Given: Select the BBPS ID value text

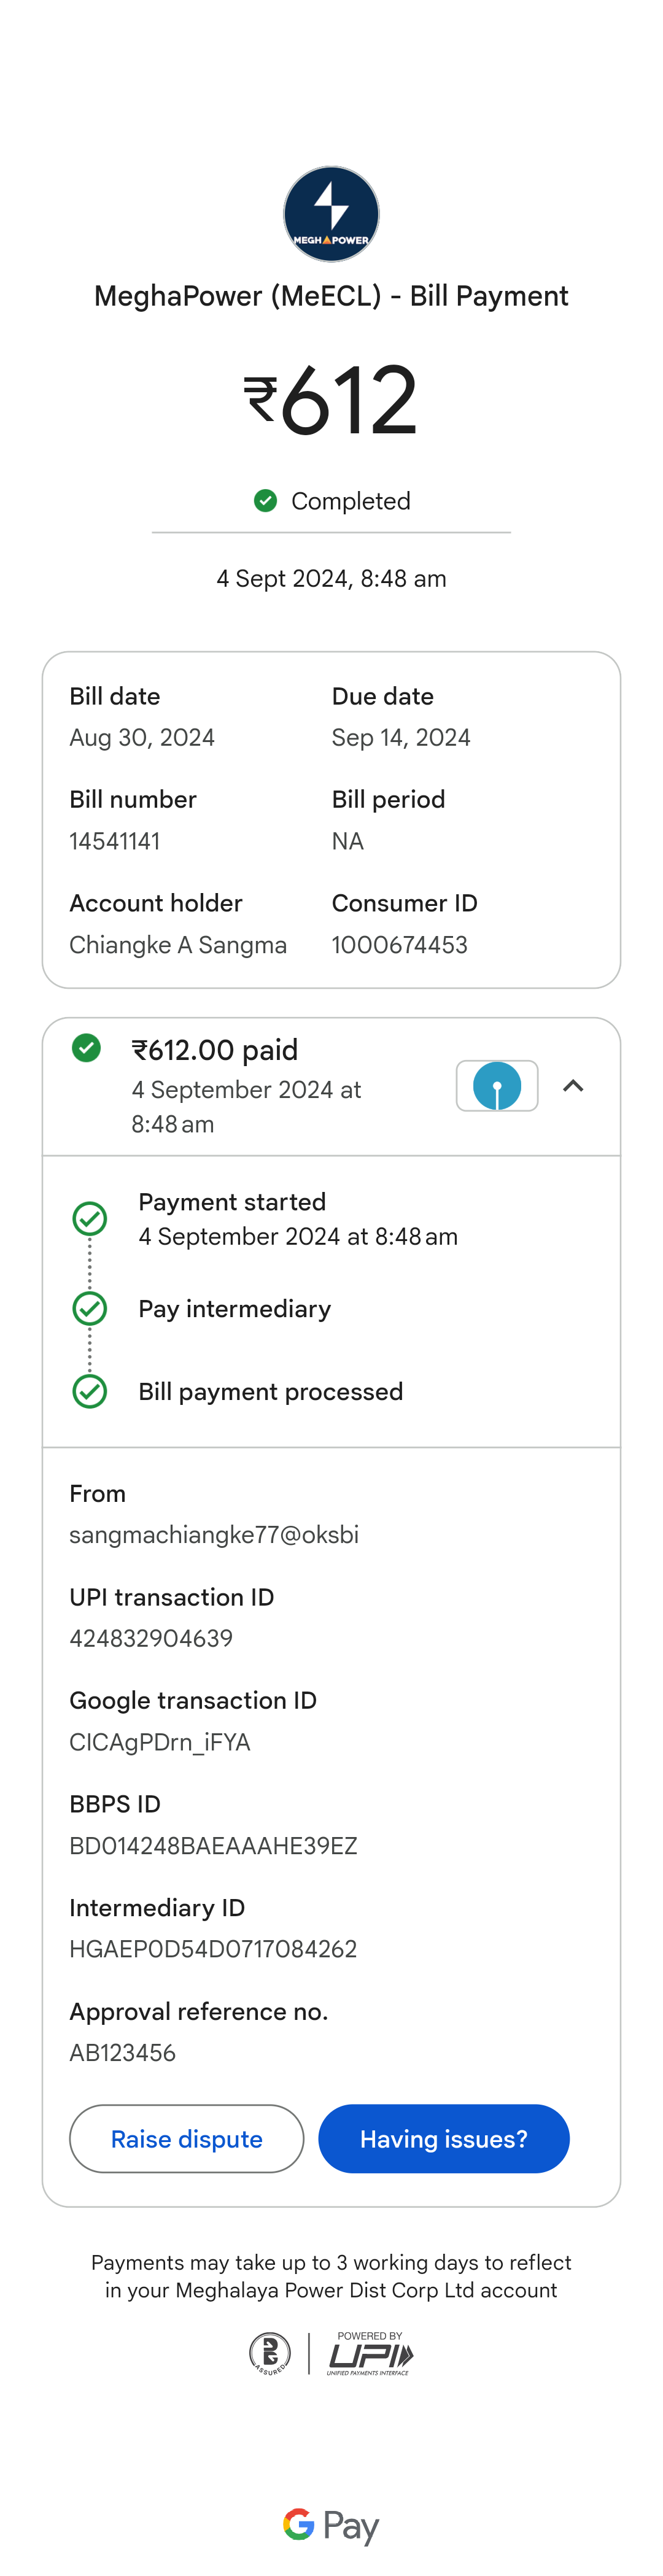Looking at the screenshot, I should (x=213, y=1845).
